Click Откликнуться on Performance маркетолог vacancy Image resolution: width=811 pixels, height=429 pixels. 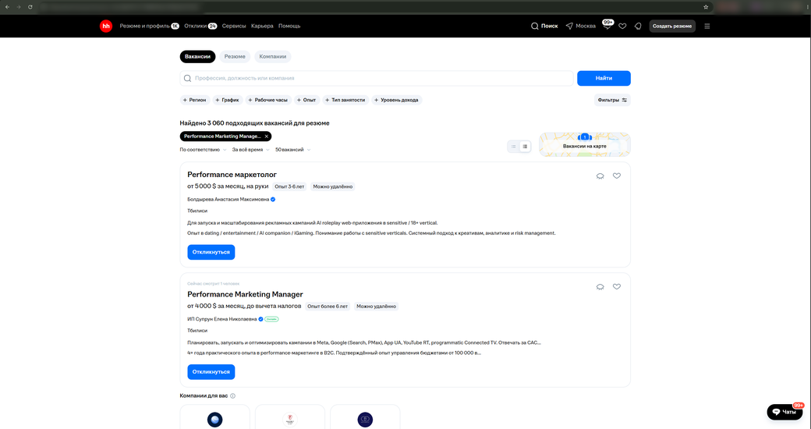click(x=211, y=252)
